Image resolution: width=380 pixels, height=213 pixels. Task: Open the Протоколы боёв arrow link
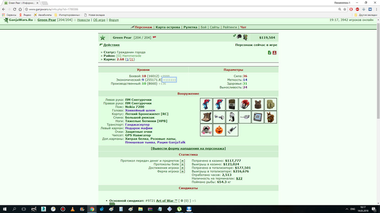click(182, 164)
